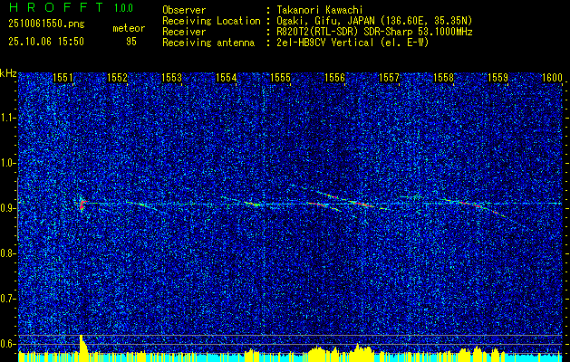Click the 1553 time marker
This screenshot has height=362, width=570.
(171, 78)
